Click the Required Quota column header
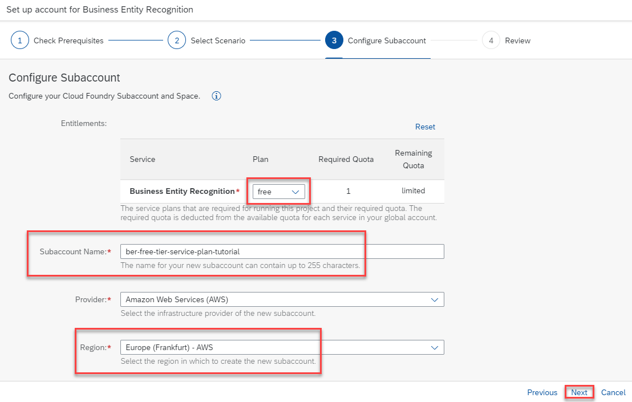 point(346,159)
